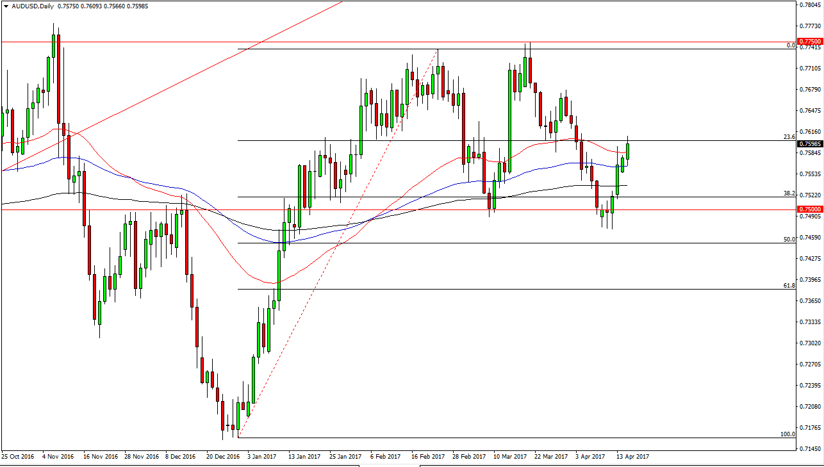Click the latest green candle at far right

(x=628, y=151)
